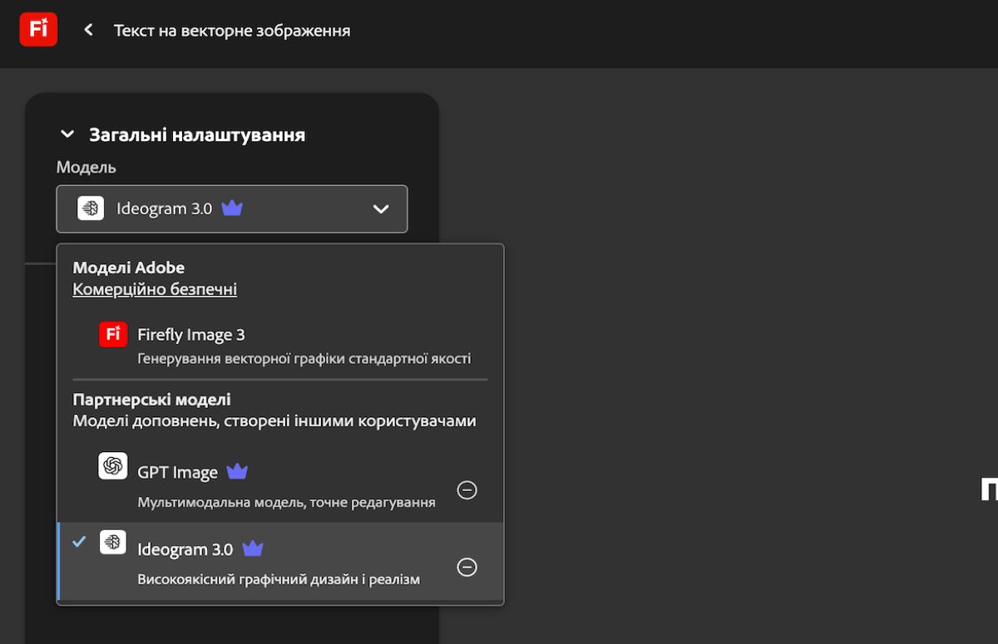
Task: Click the premium crown icon beside GPT Image
Action: (x=237, y=471)
